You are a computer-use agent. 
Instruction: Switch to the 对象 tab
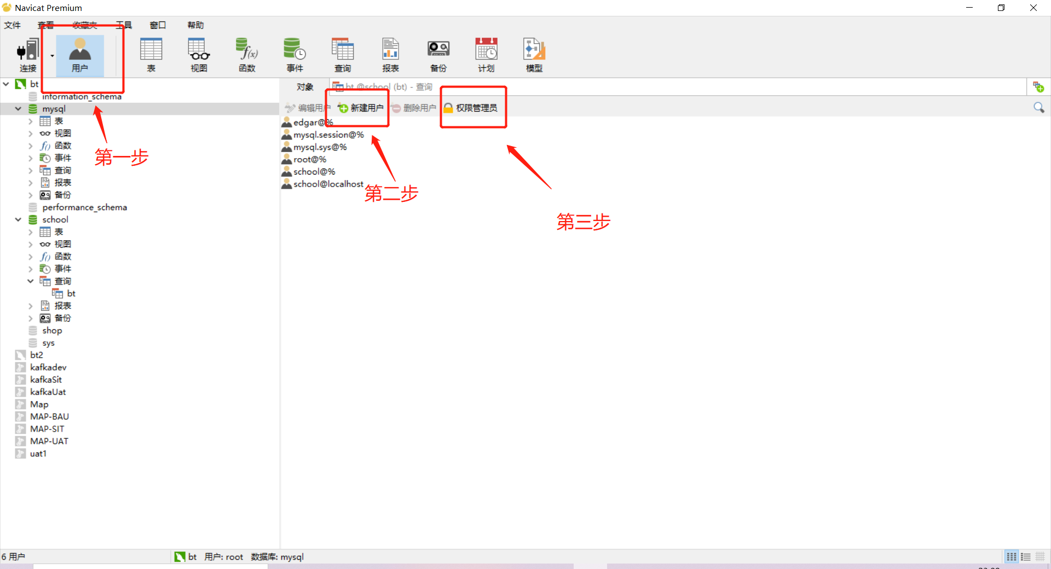click(x=305, y=87)
